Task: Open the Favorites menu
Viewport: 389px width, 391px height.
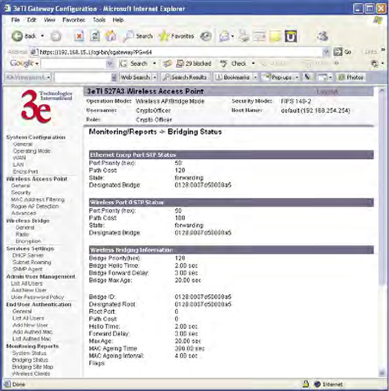Action: 74,20
